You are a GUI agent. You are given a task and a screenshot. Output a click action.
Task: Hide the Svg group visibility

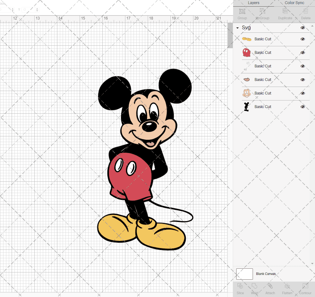[303, 28]
